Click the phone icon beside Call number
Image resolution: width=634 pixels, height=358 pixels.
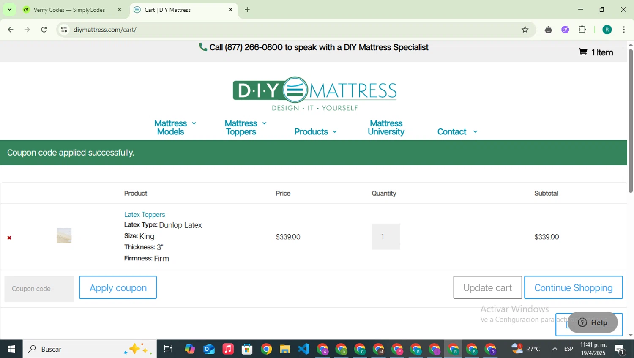203,47
